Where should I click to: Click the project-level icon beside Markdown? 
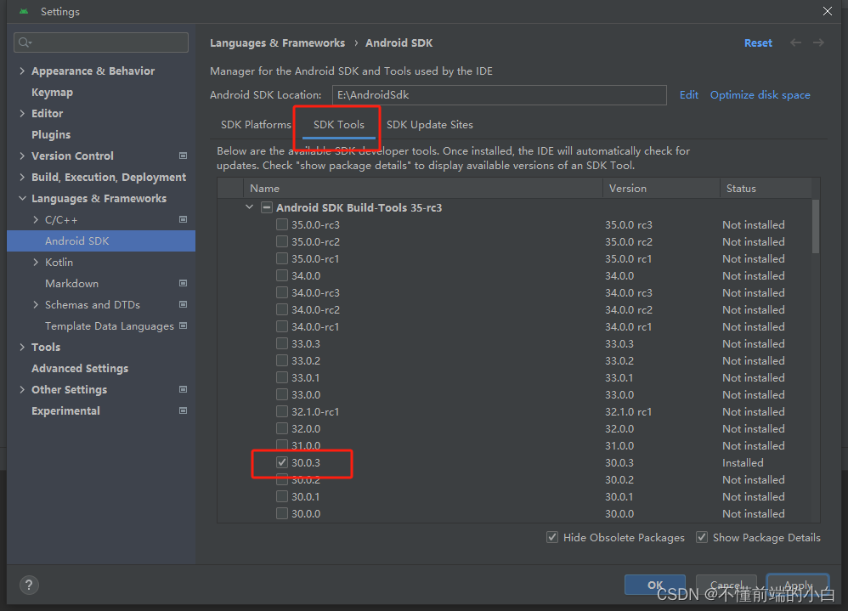[x=184, y=283]
